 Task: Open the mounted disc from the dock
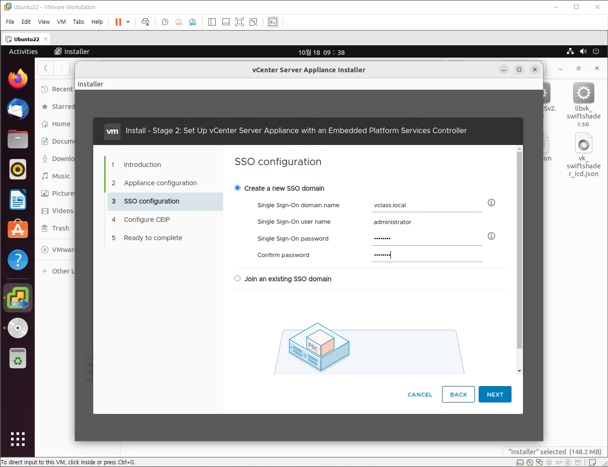point(18,328)
